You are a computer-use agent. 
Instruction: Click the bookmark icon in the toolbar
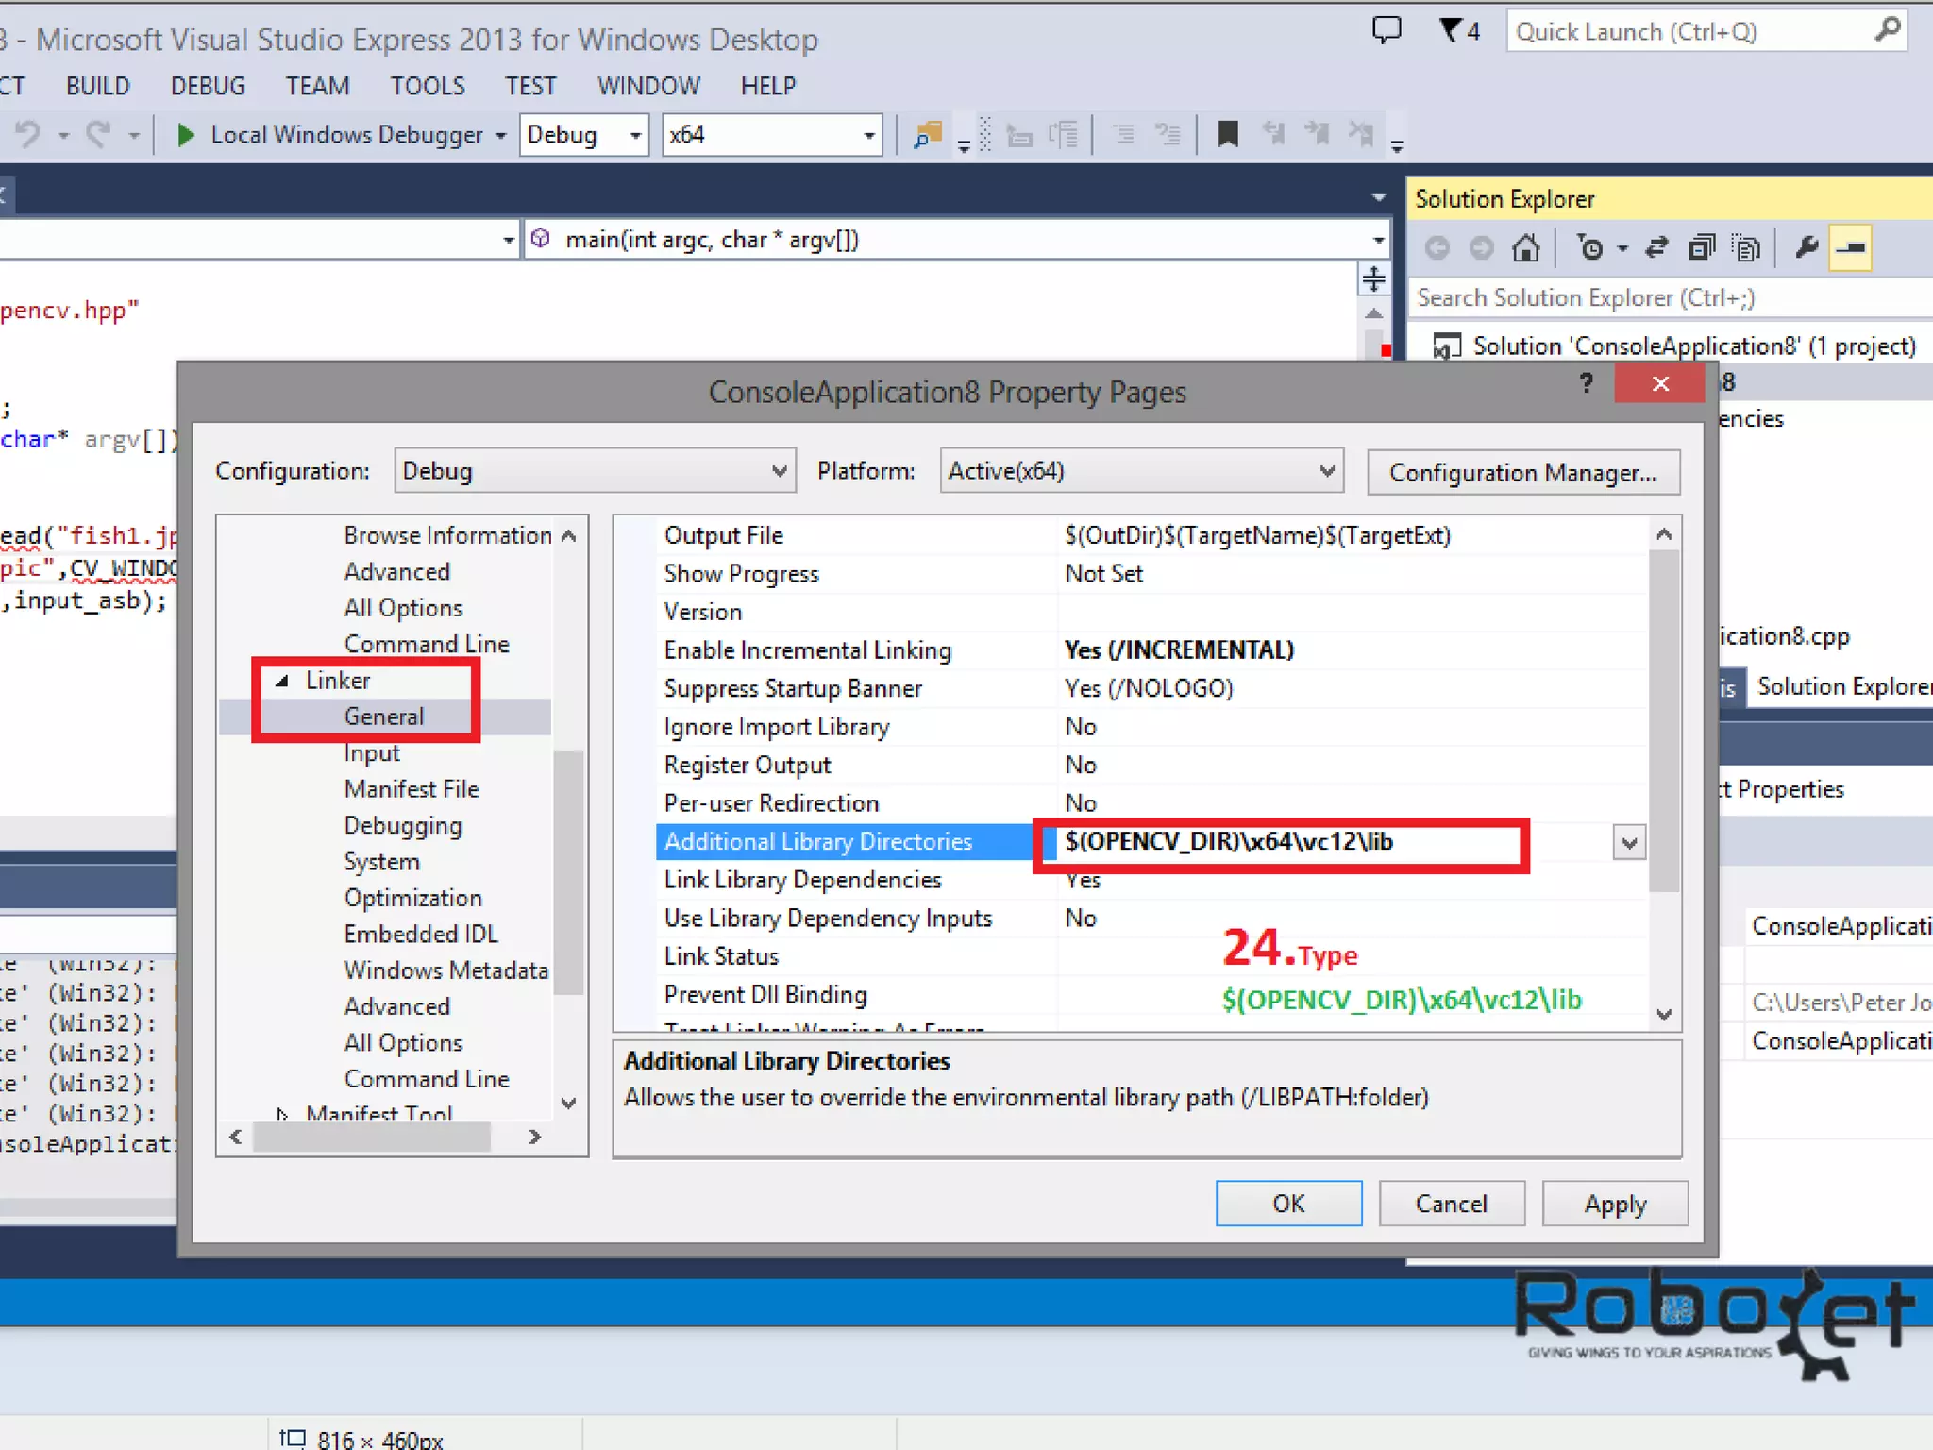(1227, 135)
